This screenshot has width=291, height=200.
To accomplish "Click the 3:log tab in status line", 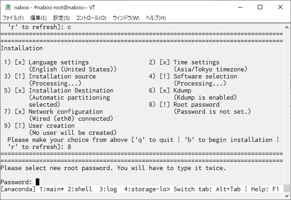I will click(x=108, y=189).
